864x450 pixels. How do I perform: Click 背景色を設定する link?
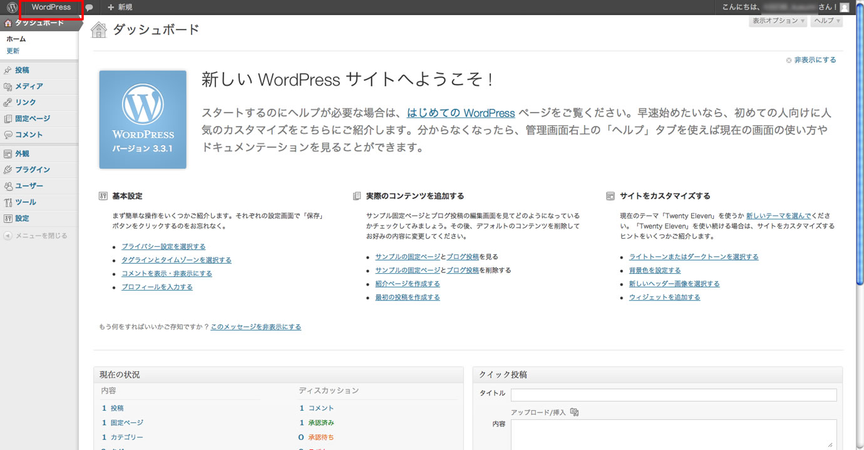pos(655,271)
